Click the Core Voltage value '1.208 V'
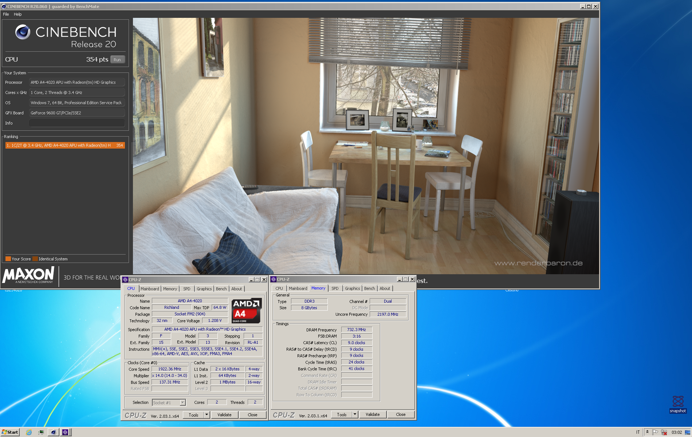 click(215, 320)
